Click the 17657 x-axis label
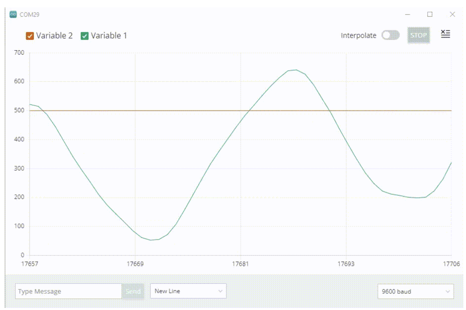This screenshot has height=310, width=466. tap(30, 264)
